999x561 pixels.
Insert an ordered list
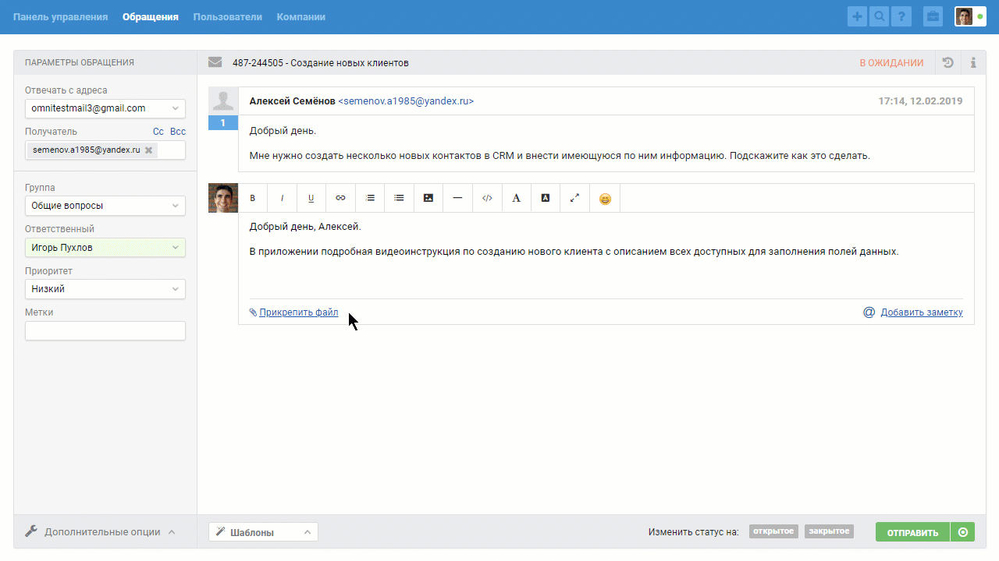click(x=370, y=198)
